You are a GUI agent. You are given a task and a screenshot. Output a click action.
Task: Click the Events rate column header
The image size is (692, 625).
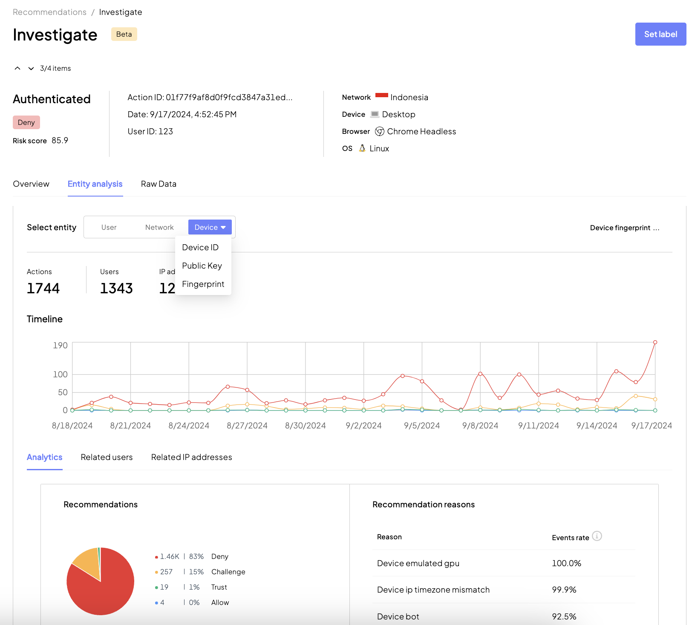click(x=570, y=538)
